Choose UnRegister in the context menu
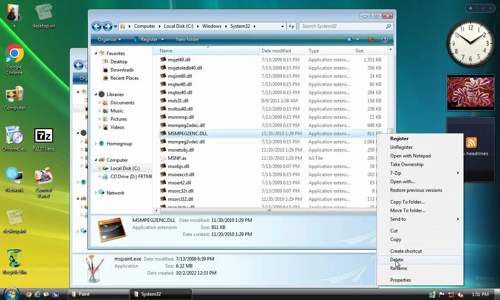Viewport: 500px width, 300px height. point(420,147)
